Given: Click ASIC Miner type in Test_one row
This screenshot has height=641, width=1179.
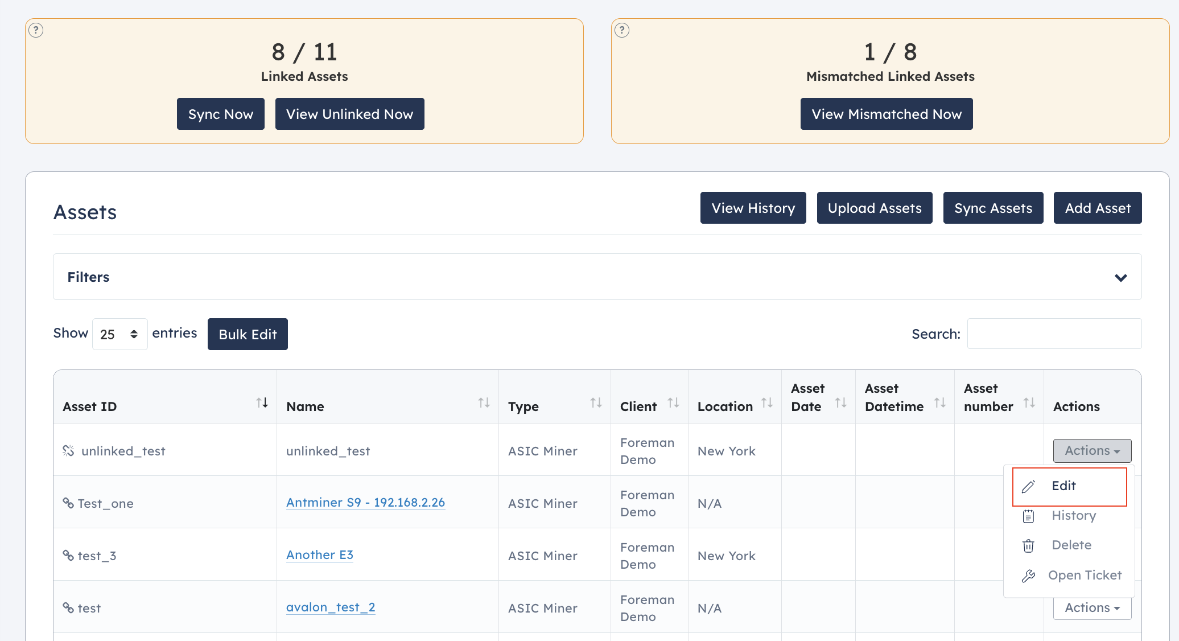Looking at the screenshot, I should point(543,503).
